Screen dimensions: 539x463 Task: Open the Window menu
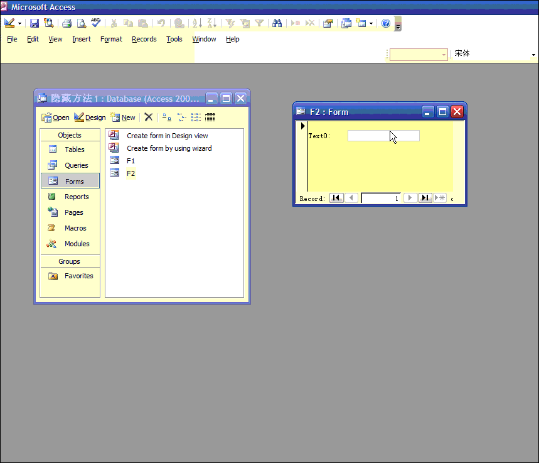[x=204, y=39]
